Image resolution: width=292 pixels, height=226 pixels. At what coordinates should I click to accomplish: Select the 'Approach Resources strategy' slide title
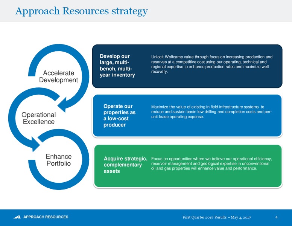tap(82, 11)
